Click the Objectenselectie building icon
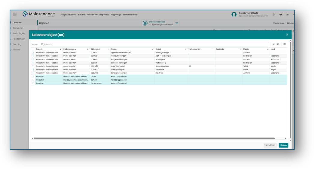 pyautogui.click(x=145, y=23)
